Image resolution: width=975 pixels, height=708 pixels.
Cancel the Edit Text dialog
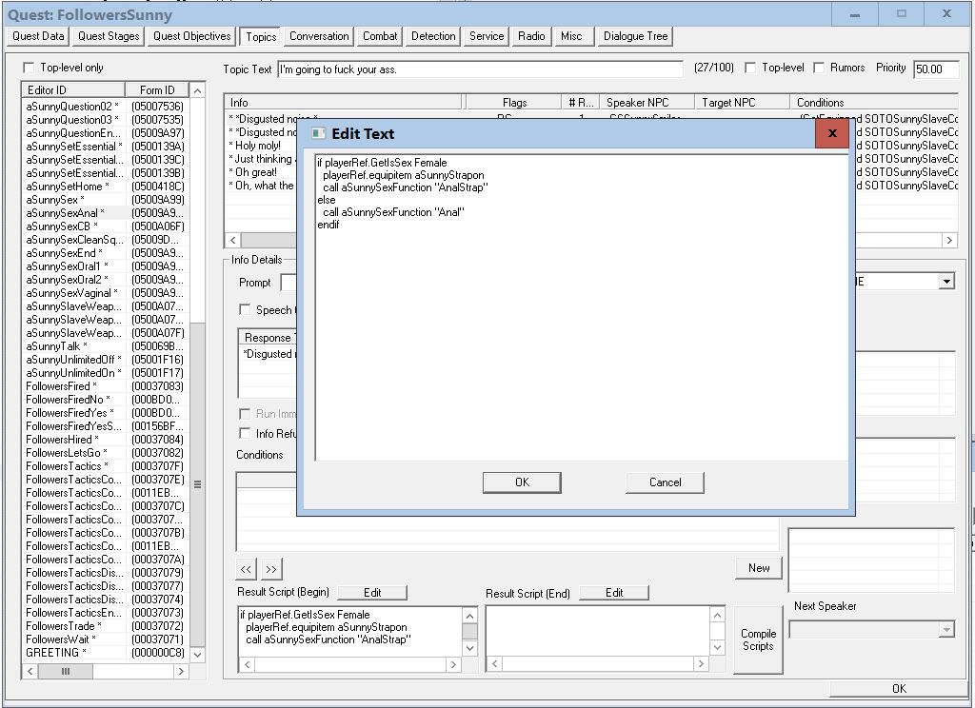[665, 482]
